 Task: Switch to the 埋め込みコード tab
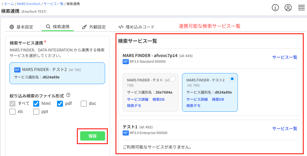click(x=137, y=27)
